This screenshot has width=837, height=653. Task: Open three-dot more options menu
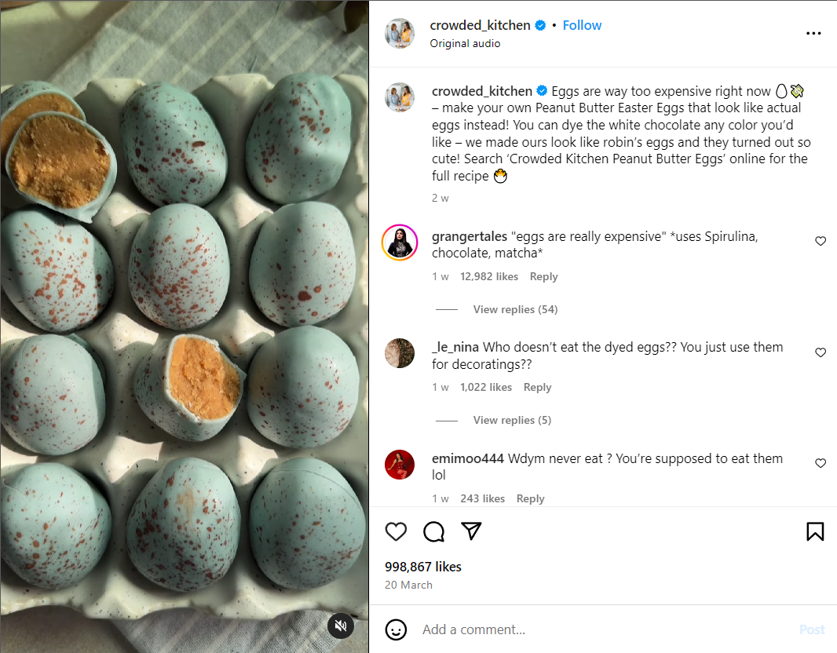(813, 34)
